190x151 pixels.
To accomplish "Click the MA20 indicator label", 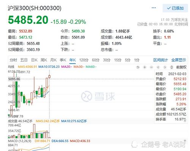I will pos(66,67).
